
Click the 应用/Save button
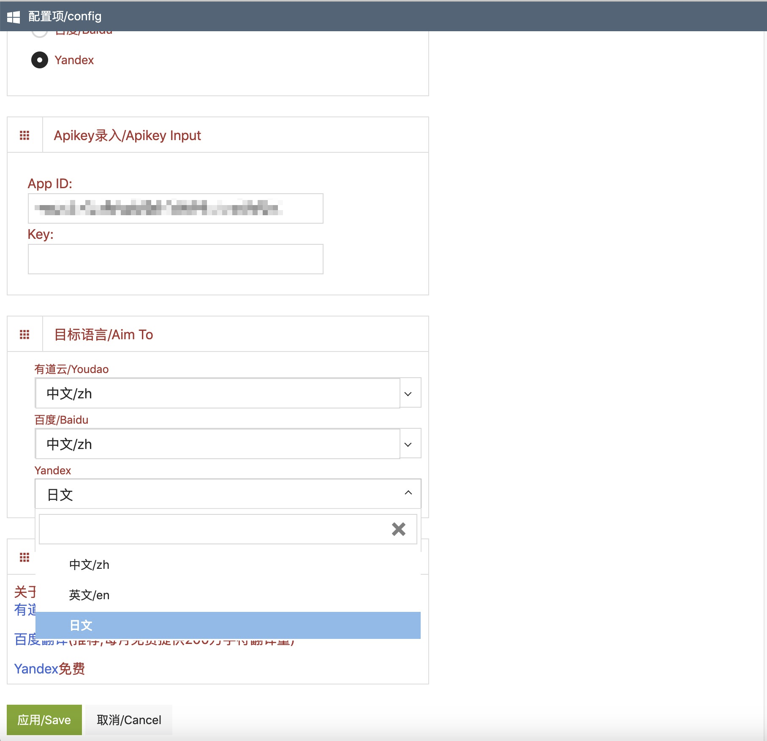pyautogui.click(x=44, y=720)
